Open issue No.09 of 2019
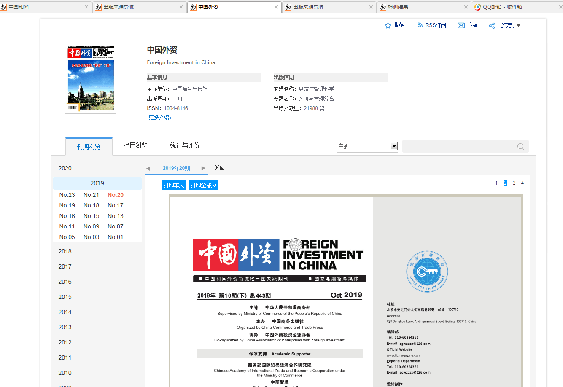The width and height of the screenshot is (563, 387). pyautogui.click(x=91, y=226)
